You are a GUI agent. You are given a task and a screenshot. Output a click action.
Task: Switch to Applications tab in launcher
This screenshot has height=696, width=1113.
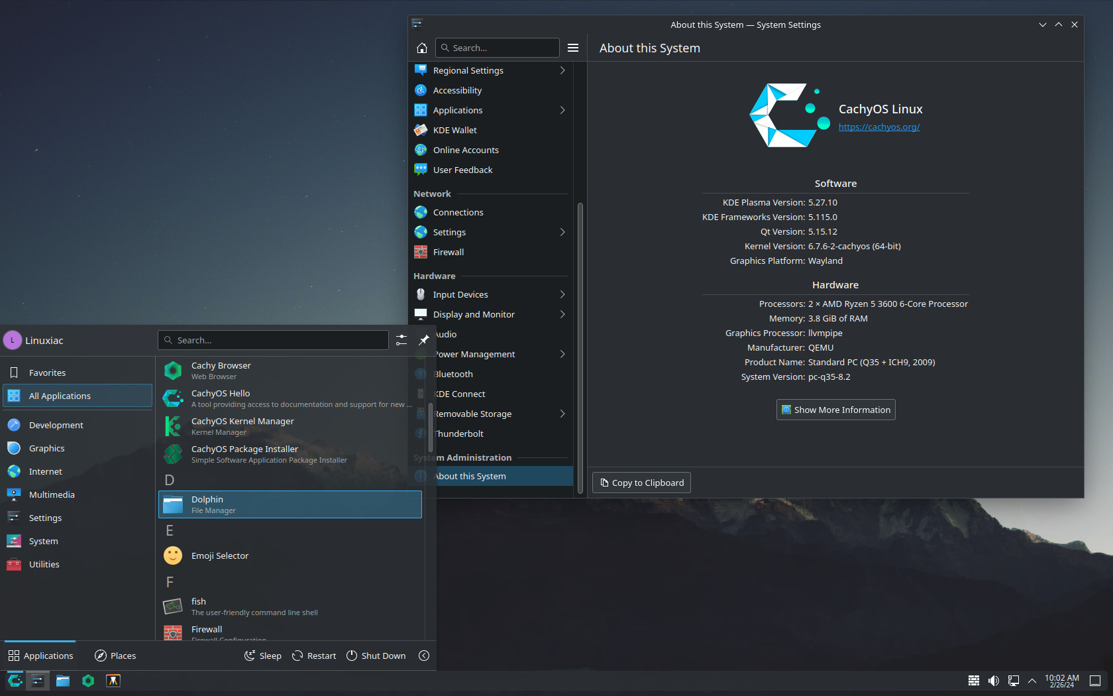click(x=40, y=656)
